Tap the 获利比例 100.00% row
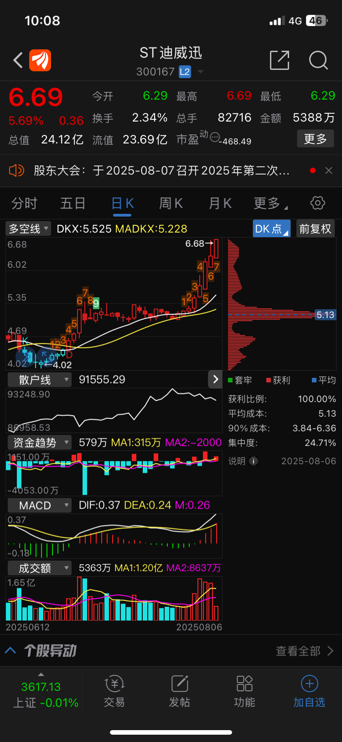342x742 pixels. coord(282,399)
